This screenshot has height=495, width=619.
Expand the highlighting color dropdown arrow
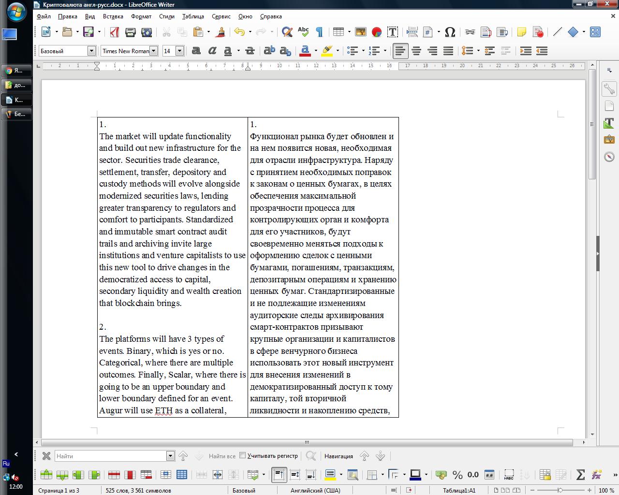click(337, 51)
